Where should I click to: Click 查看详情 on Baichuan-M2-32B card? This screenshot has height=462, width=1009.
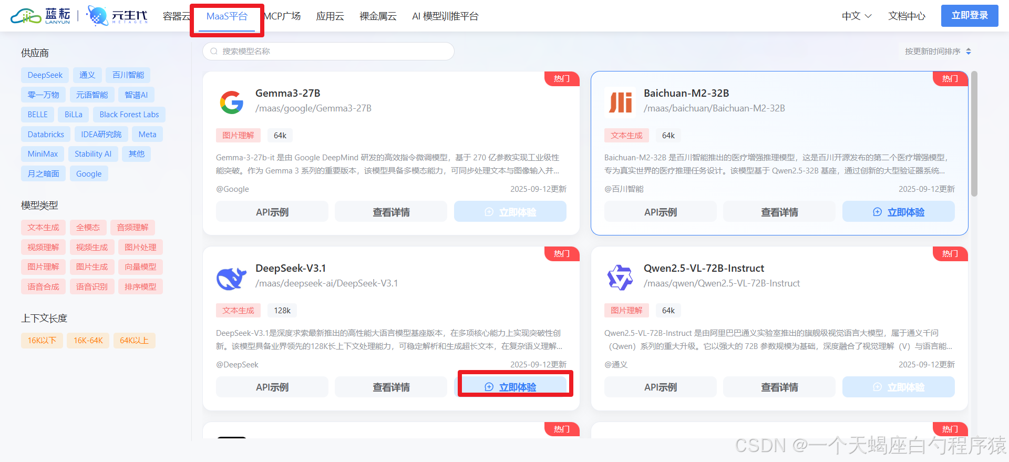point(779,212)
